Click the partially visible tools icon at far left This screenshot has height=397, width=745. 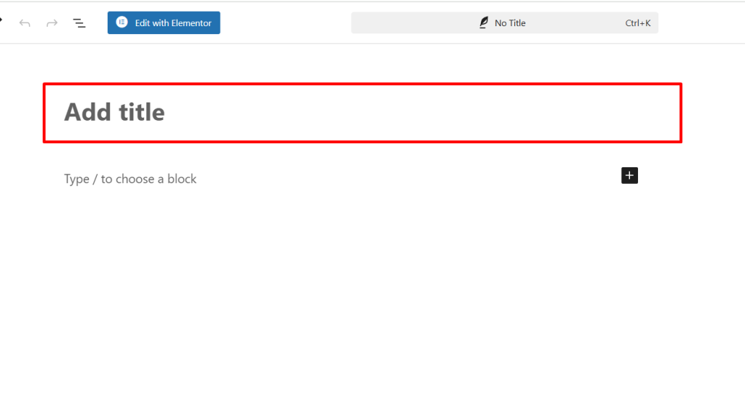coord(1,20)
